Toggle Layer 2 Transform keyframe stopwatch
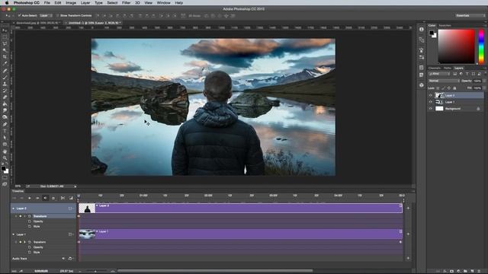488x274 pixels. tap(30, 216)
